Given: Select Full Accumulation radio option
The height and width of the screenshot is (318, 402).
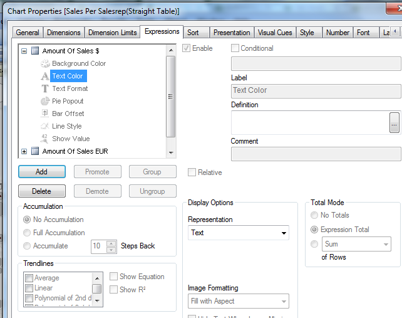Looking at the screenshot, I should pos(27,233).
